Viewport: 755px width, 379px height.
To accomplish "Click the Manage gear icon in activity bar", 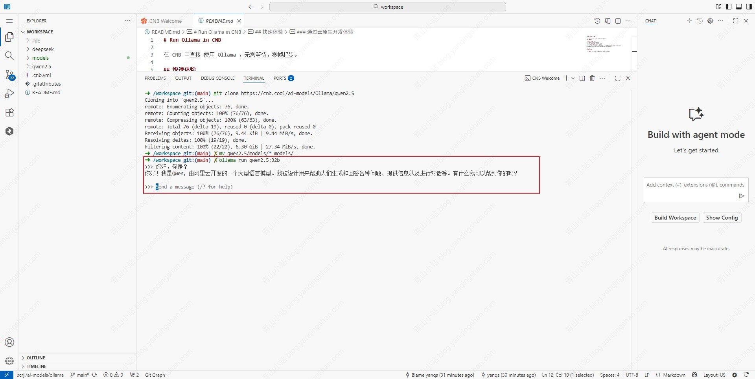I will coord(9,361).
